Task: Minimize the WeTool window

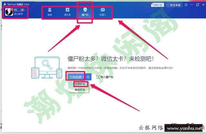Action: [x=192, y=5]
